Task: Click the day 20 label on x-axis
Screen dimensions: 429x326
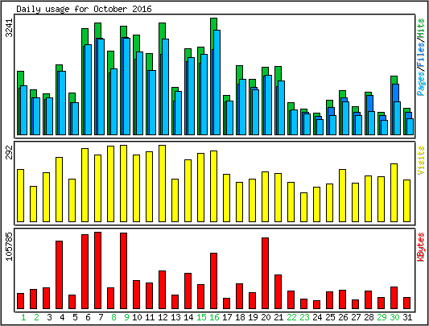Action: pyautogui.click(x=266, y=317)
